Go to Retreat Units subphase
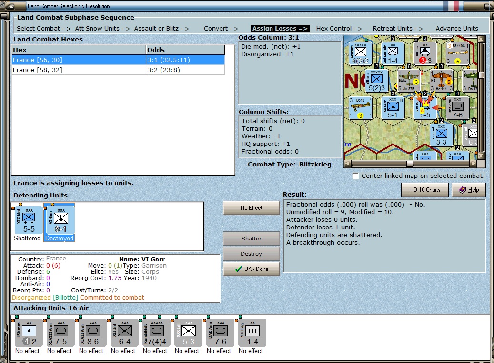The width and height of the screenshot is (494, 363). coord(398,29)
